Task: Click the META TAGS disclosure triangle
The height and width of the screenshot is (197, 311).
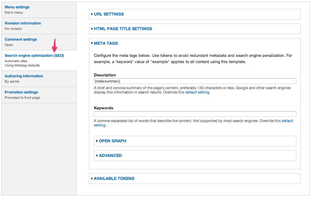Action: pos(92,43)
